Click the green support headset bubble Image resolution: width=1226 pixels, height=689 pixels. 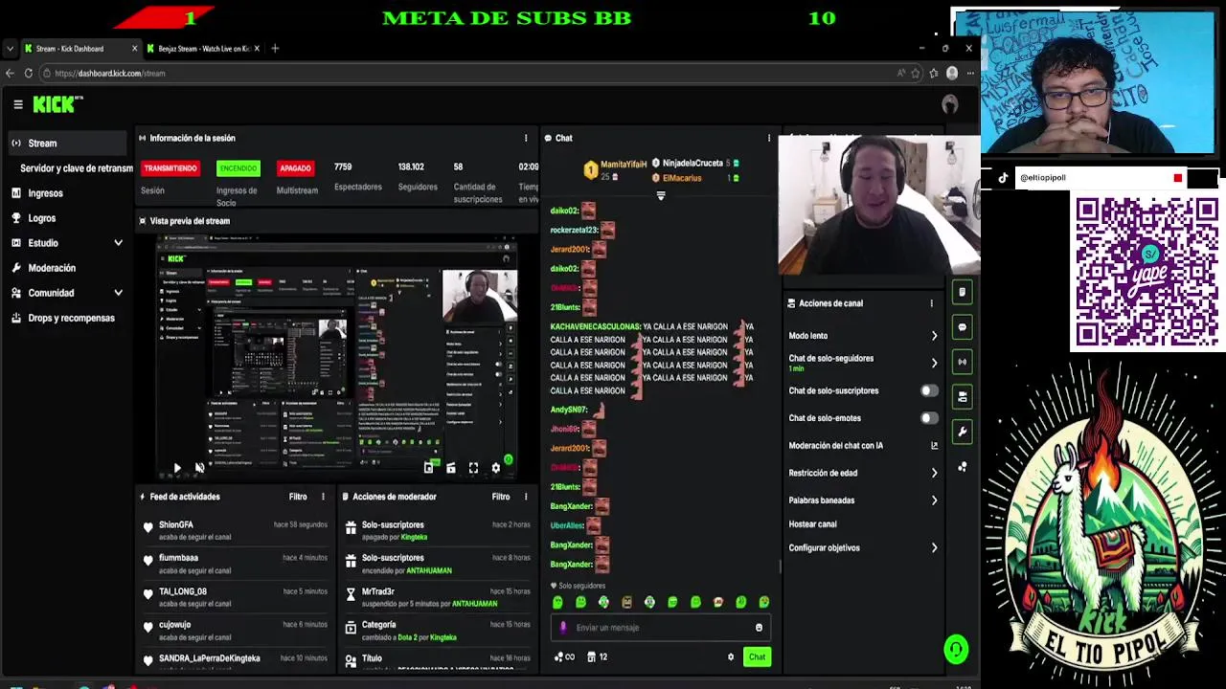pyautogui.click(x=955, y=650)
